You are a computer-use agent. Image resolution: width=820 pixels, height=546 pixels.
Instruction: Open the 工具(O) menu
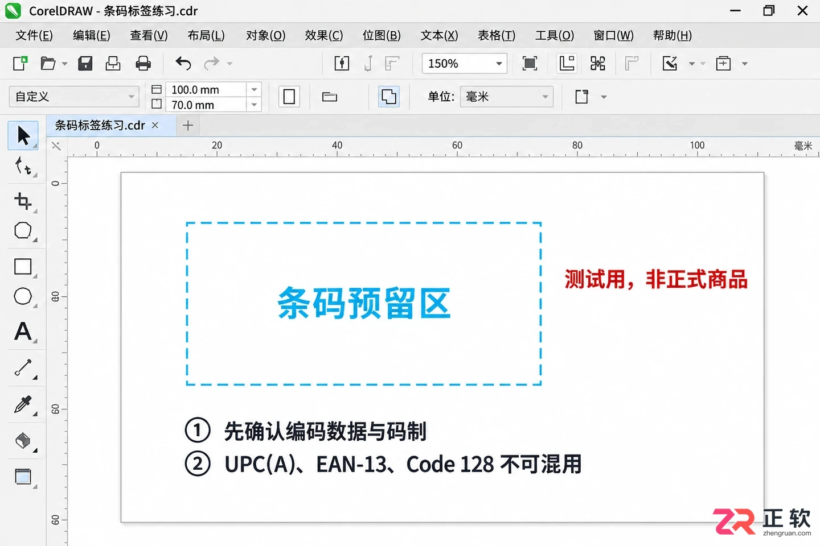(x=555, y=35)
